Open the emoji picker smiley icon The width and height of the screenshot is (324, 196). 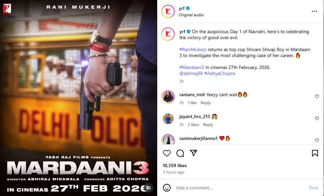click(167, 188)
